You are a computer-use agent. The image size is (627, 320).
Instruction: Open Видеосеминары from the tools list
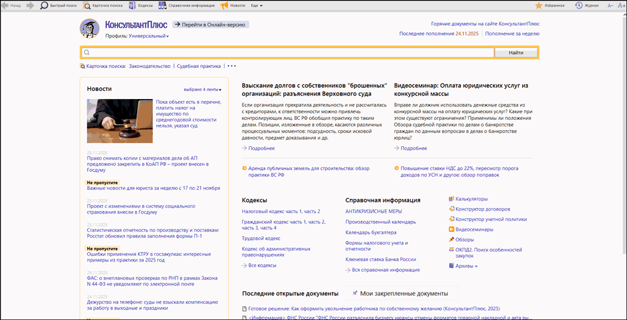point(474,229)
